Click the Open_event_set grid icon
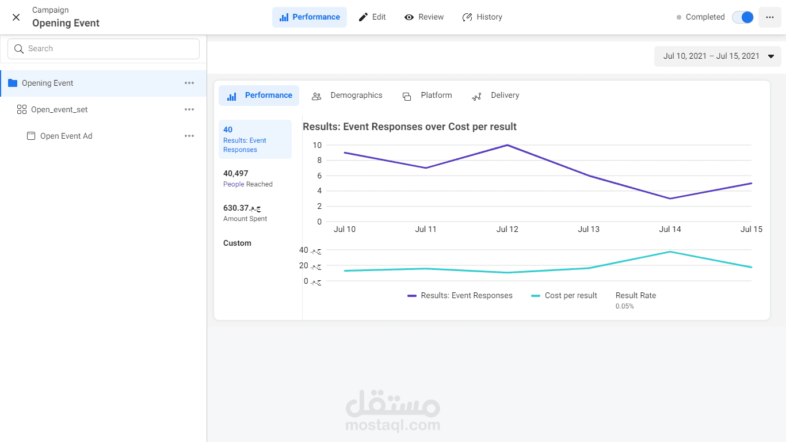The image size is (786, 442). (x=22, y=109)
